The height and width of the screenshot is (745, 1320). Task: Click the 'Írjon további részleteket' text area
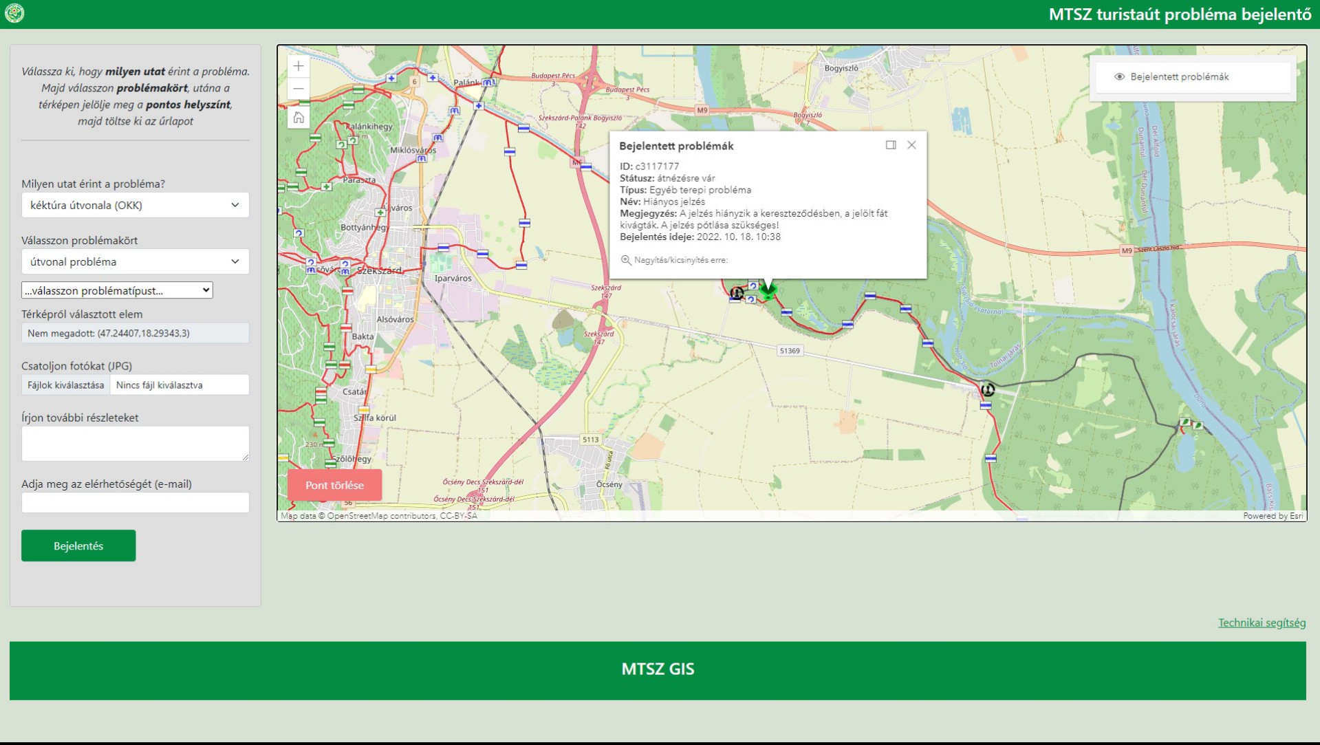135,444
